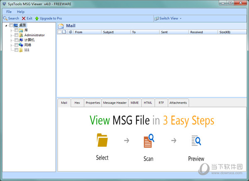Tick the Administrator folder checkbox
The image size is (249, 181).
tap(16, 35)
